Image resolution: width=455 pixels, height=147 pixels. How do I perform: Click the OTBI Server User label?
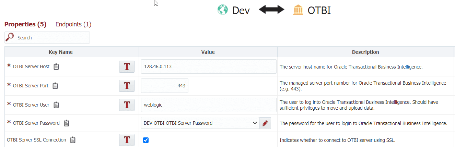point(31,105)
